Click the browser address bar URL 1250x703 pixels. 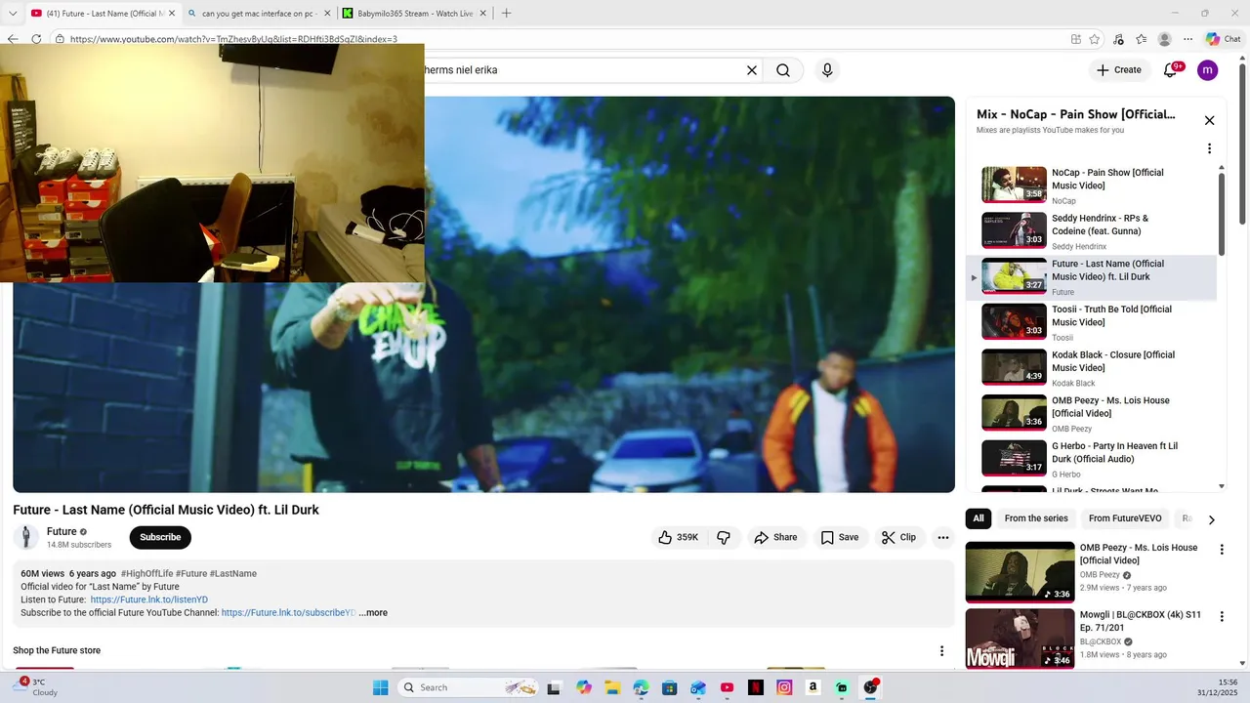(233, 39)
